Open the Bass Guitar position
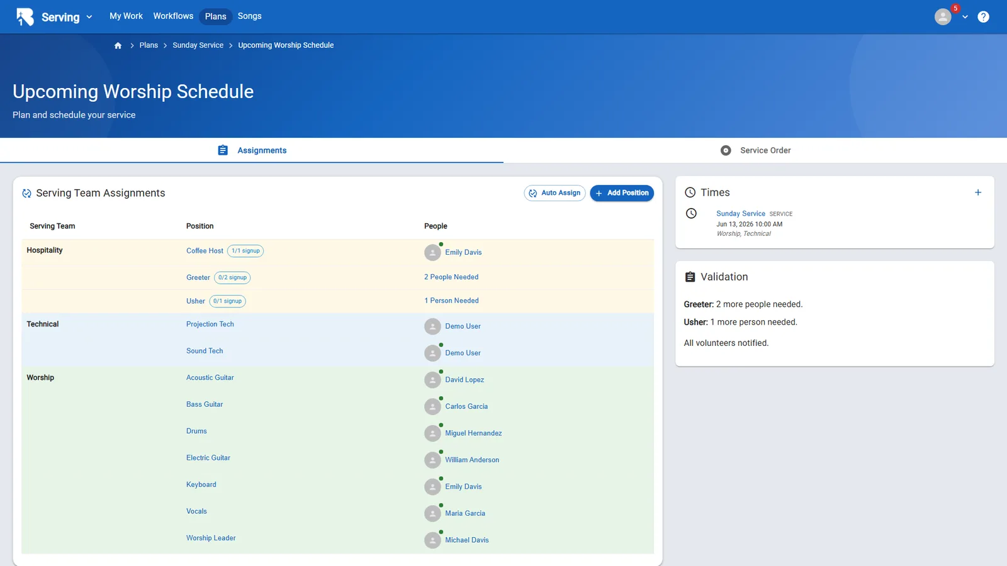Image resolution: width=1007 pixels, height=566 pixels. click(205, 404)
